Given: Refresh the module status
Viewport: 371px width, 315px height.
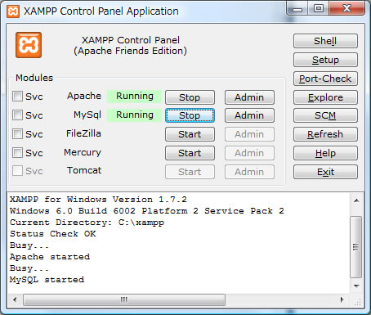Looking at the screenshot, I should [x=325, y=134].
